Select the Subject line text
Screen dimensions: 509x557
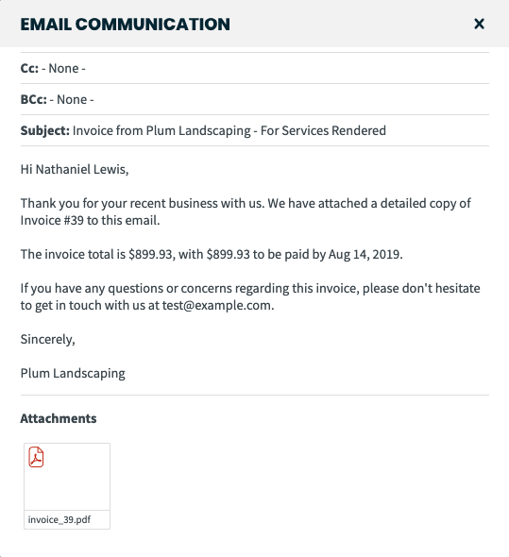(229, 130)
